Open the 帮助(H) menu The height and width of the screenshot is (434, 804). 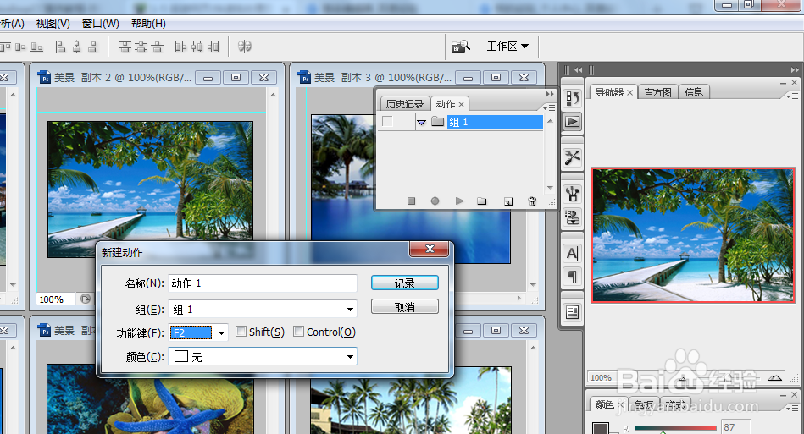click(148, 24)
